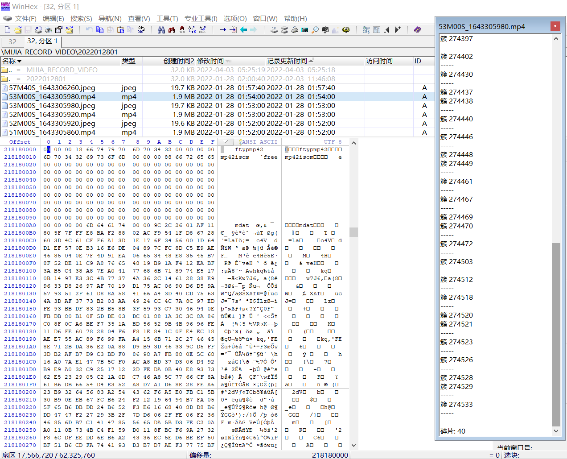This screenshot has height=459, width=567.
Task: Open the 查看(V) menu
Action: 139,18
